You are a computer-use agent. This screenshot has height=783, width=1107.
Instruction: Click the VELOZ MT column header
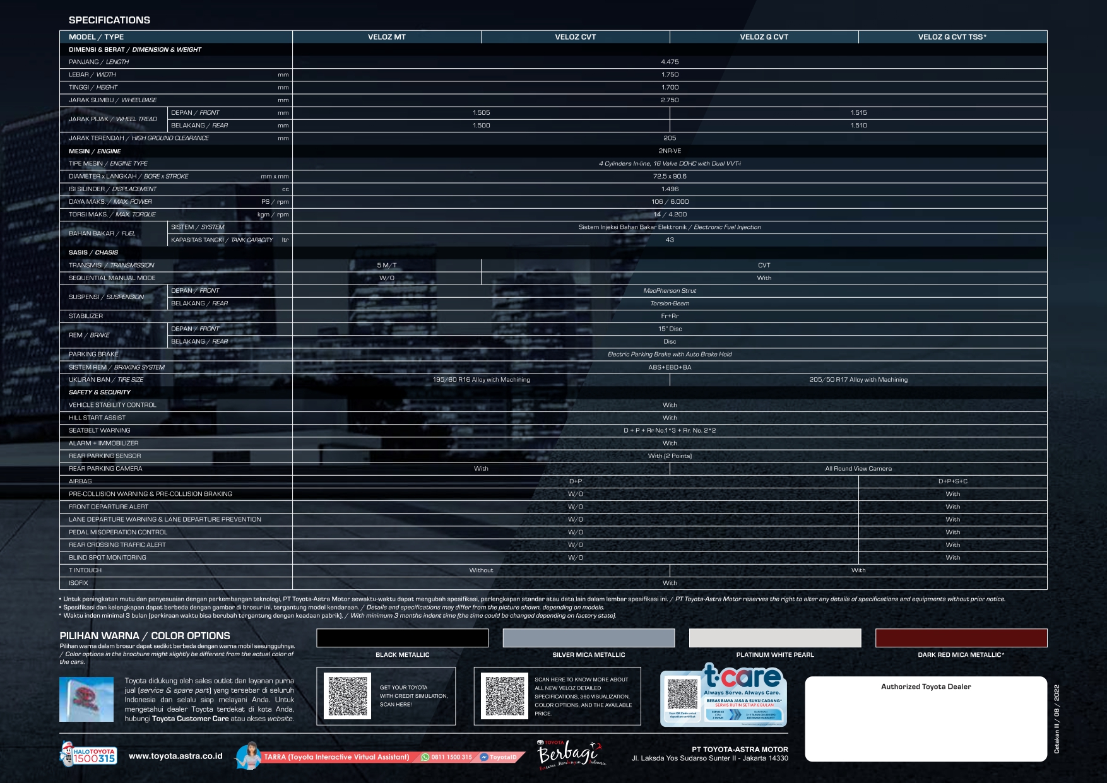[386, 37]
